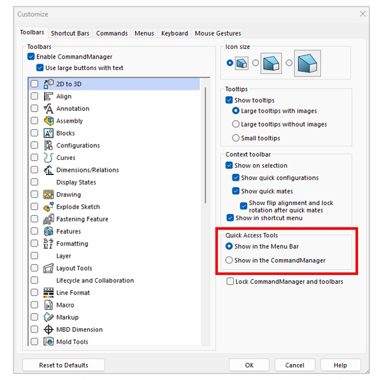Select Show in the Menu Bar

[229, 246]
